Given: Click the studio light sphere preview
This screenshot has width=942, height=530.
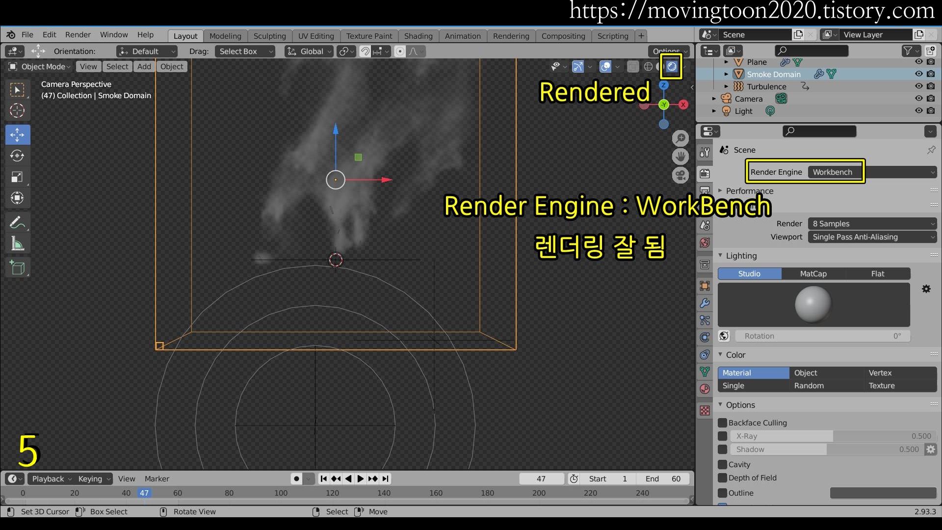Looking at the screenshot, I should [x=813, y=304].
